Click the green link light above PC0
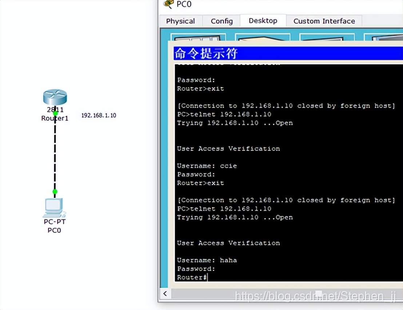The height and width of the screenshot is (310, 403). [55, 191]
